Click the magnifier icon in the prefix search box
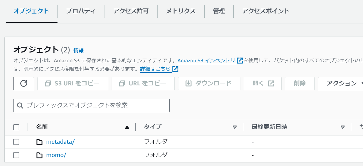This screenshot has height=166, width=363. click(20, 105)
